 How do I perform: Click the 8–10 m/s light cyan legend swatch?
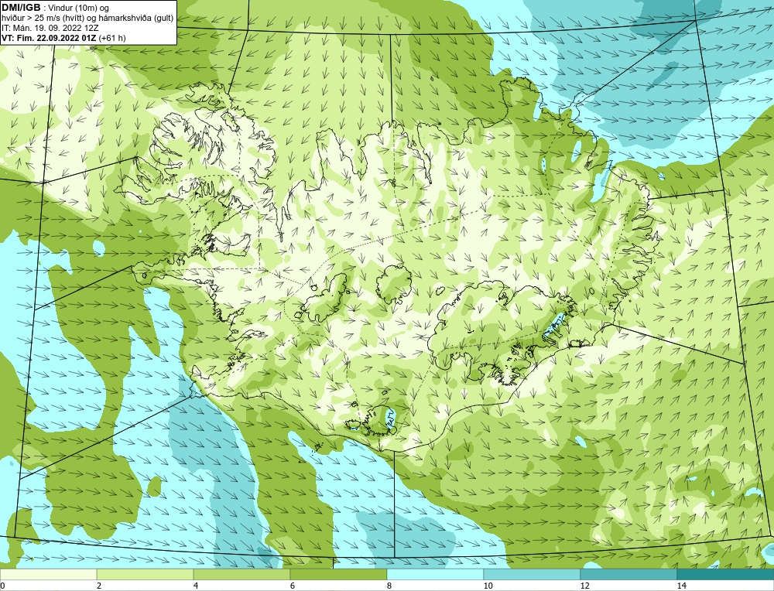[x=435, y=574]
